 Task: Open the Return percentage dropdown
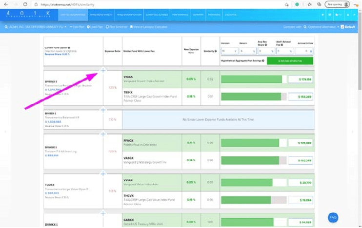pyautogui.click(x=247, y=51)
